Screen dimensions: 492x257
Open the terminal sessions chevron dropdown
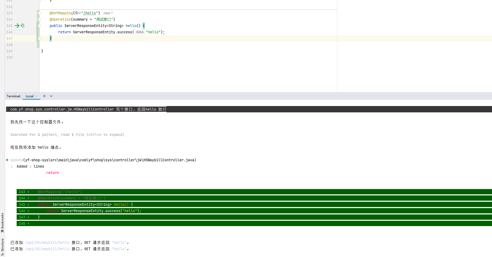click(51, 96)
